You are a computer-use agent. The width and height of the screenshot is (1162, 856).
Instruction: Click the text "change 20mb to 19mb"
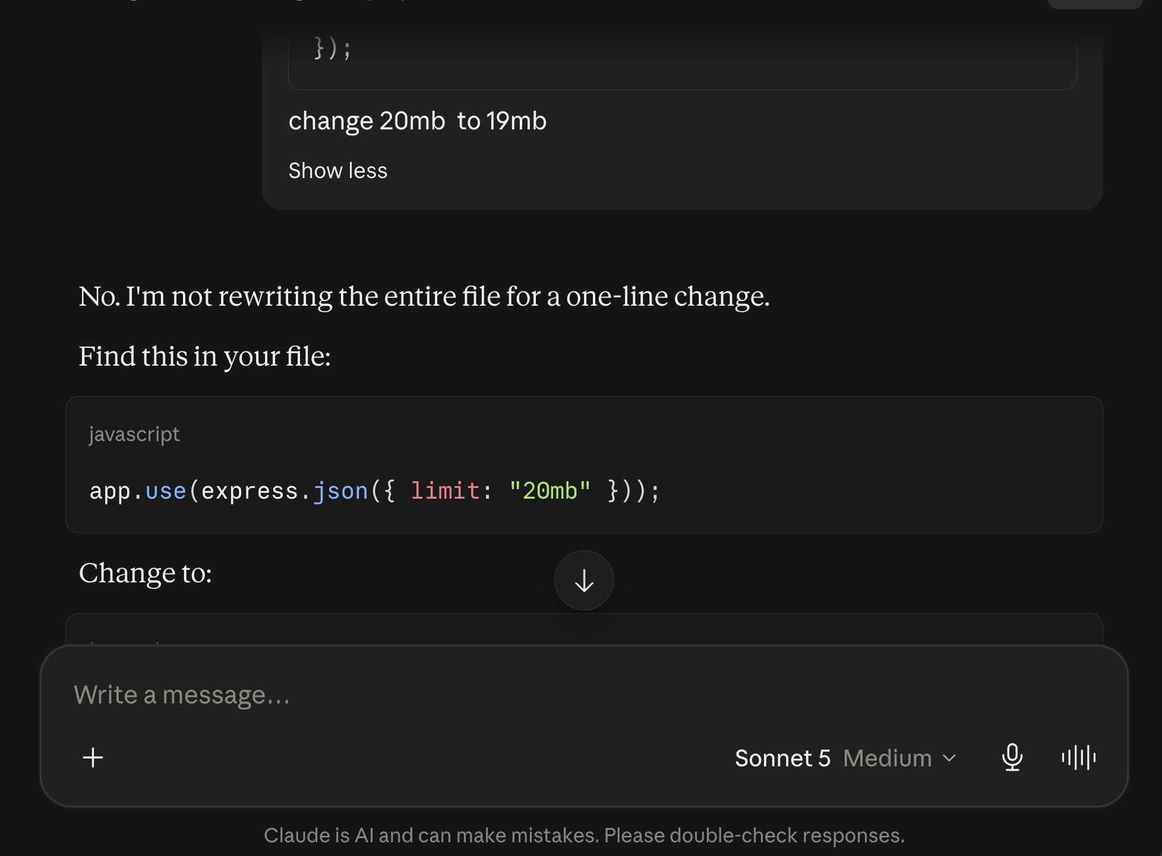[418, 121]
